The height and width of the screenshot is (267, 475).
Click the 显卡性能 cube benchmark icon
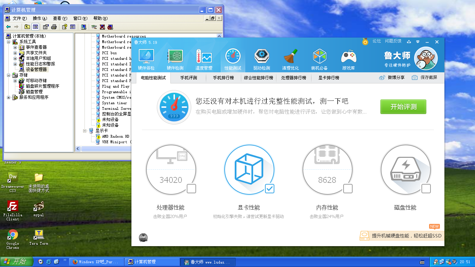(249, 170)
